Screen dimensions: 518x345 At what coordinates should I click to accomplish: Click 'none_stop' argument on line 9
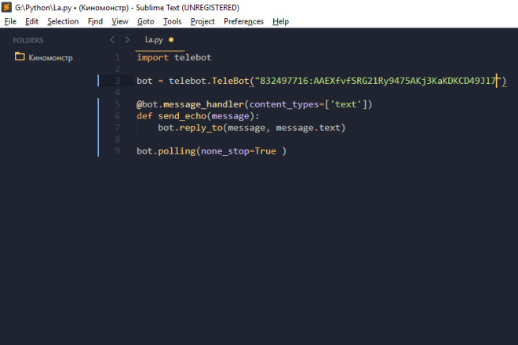click(x=225, y=151)
